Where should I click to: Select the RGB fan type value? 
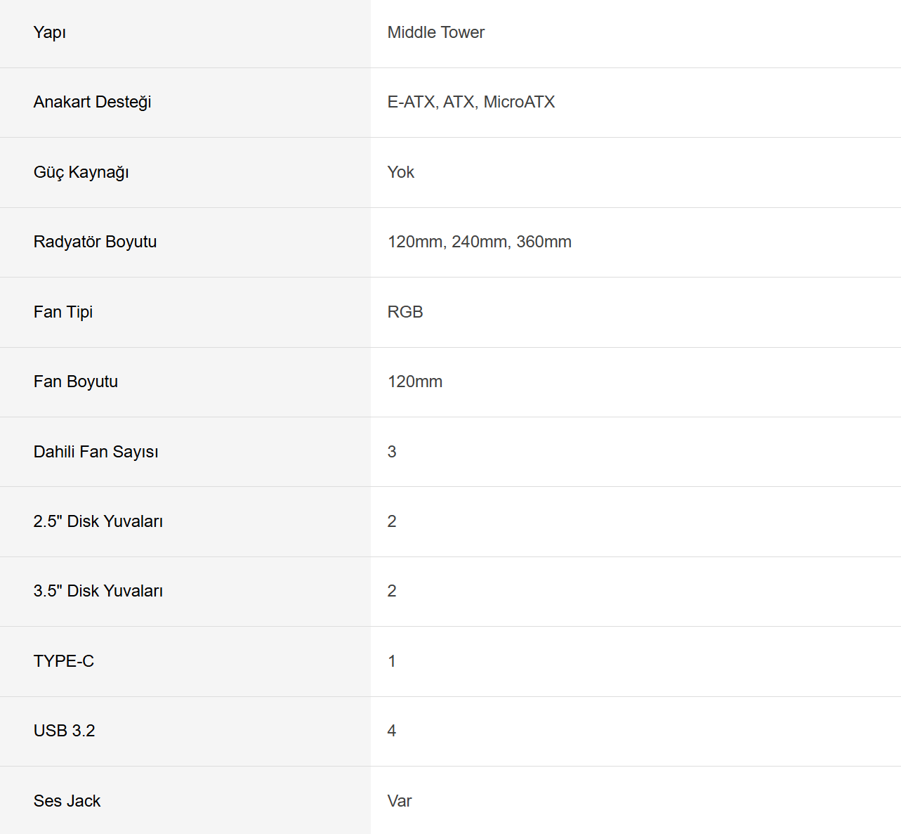[405, 312]
